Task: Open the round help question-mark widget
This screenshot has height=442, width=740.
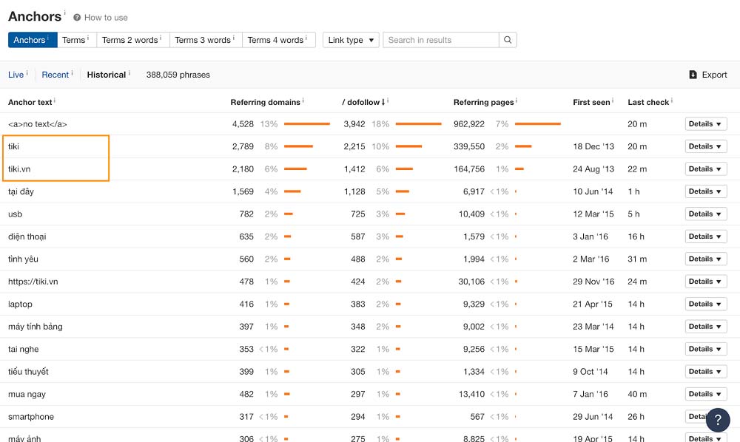Action: (718, 419)
